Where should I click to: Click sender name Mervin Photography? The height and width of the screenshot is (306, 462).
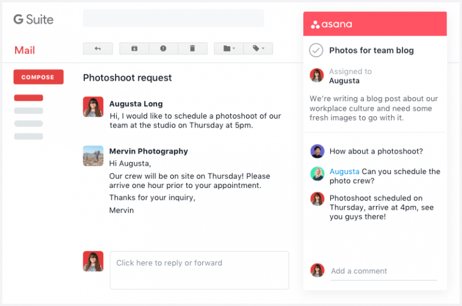coord(149,151)
